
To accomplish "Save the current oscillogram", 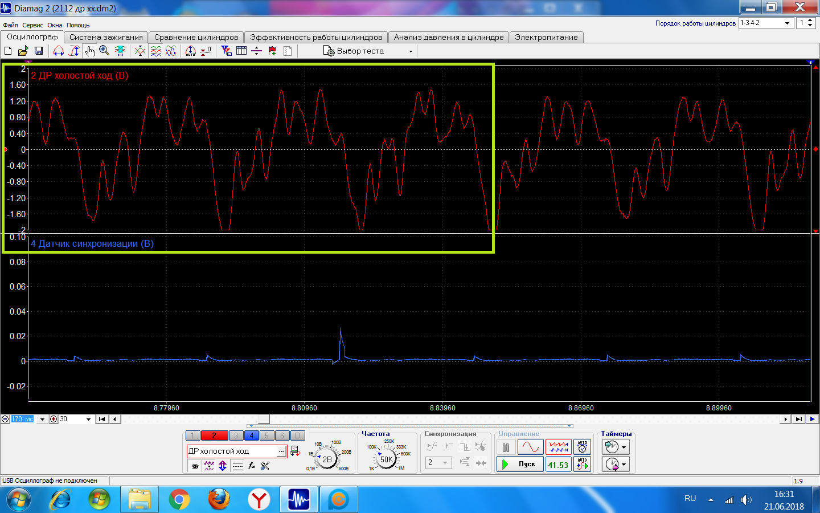I will pyautogui.click(x=39, y=51).
